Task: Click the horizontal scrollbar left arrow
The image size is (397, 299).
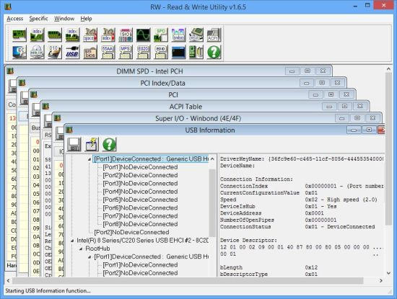Action: tap(9, 280)
